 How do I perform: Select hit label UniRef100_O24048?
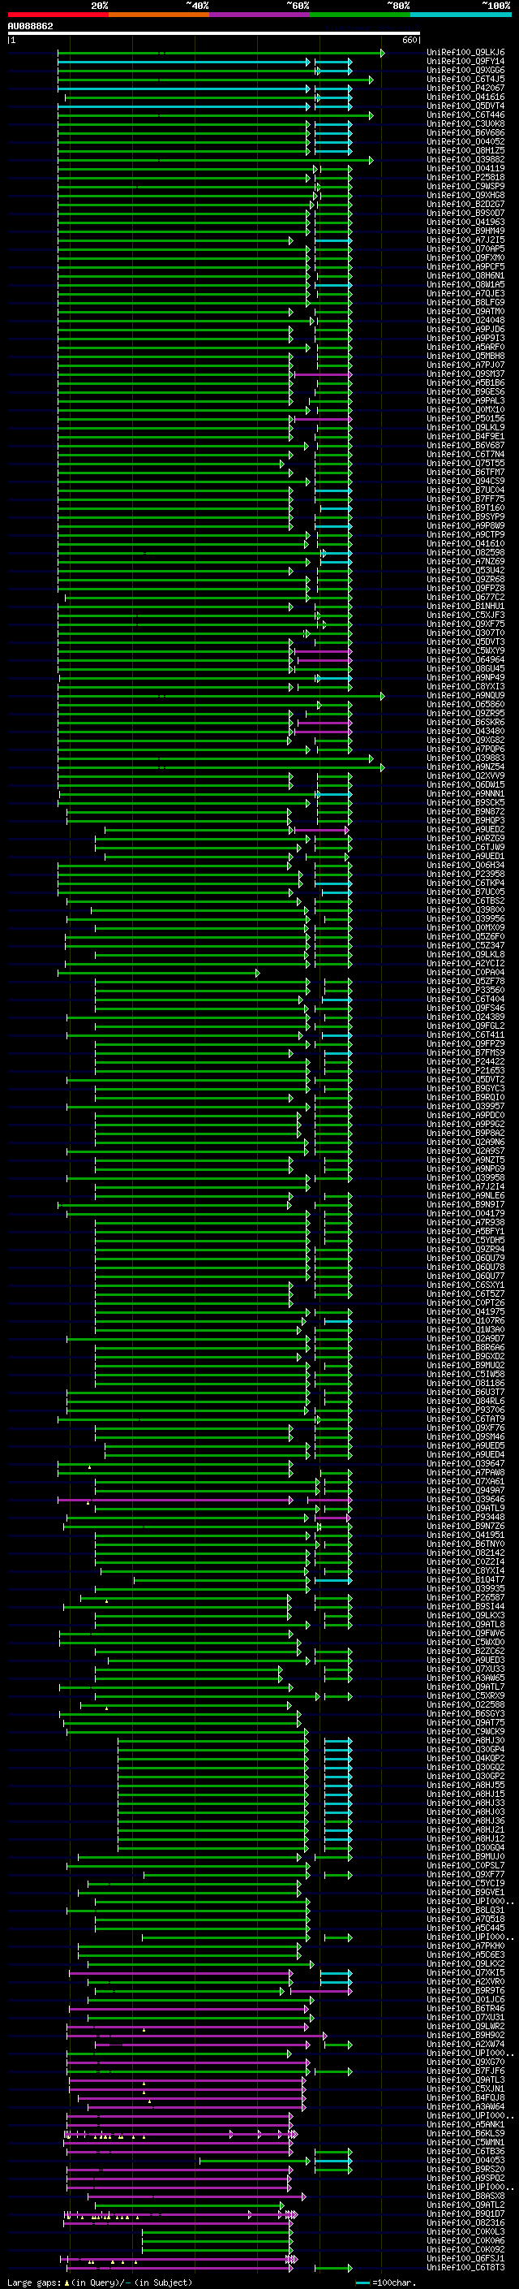[x=465, y=321]
